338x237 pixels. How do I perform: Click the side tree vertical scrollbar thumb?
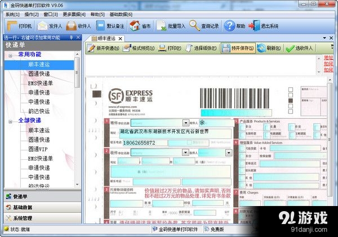click(x=77, y=73)
